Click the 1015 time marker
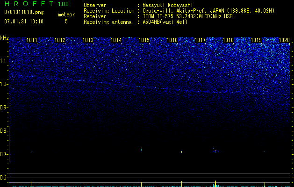 click(144, 40)
